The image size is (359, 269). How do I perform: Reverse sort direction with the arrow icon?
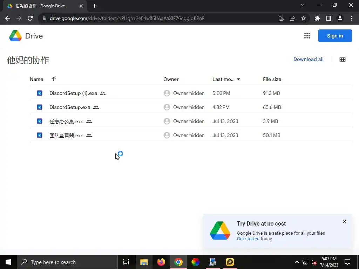click(54, 79)
